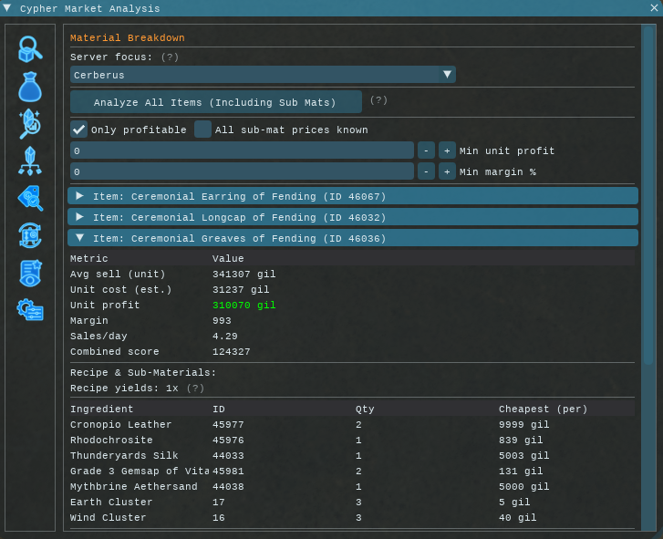
Task: Expand Ceremonial Longcap of Fending item
Action: (x=353, y=217)
